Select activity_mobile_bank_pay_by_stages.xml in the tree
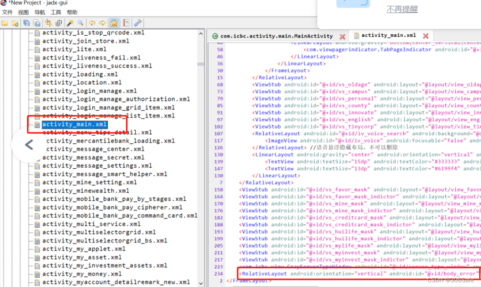The width and height of the screenshot is (481, 287). click(x=114, y=199)
